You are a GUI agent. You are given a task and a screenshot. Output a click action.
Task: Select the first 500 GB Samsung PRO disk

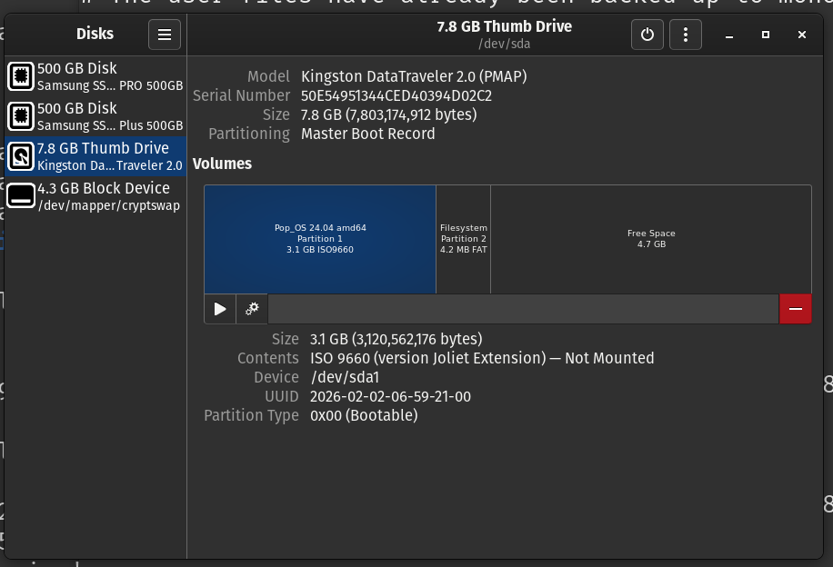[109, 76]
